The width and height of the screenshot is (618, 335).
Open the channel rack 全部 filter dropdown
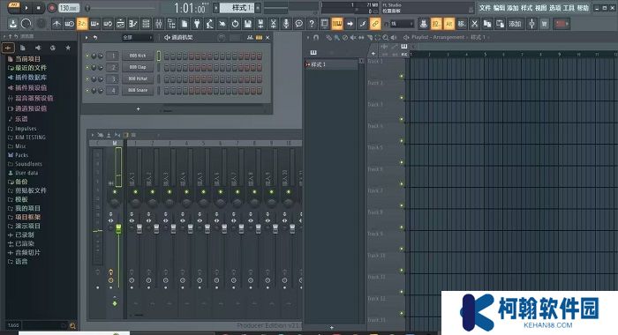pos(138,37)
